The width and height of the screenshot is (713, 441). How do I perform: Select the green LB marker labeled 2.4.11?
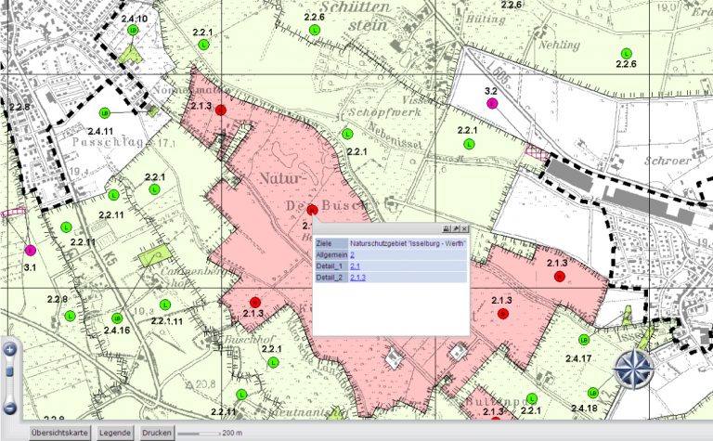[105, 112]
